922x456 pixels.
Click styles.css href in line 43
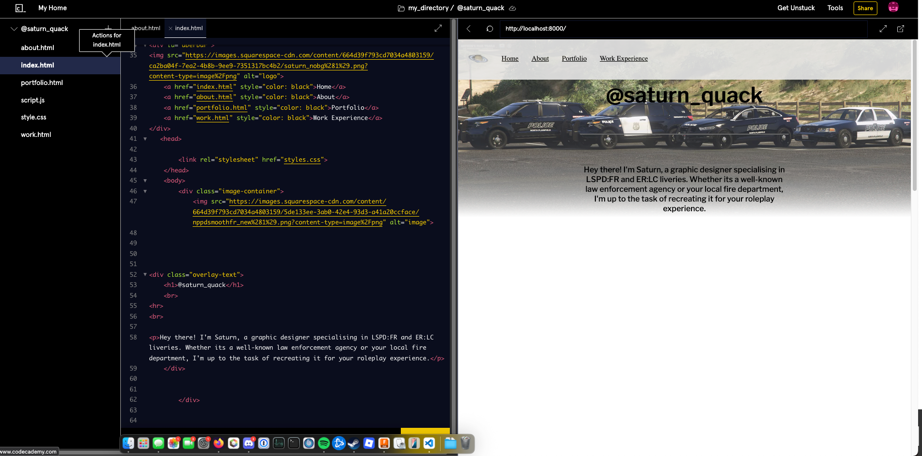pos(302,160)
